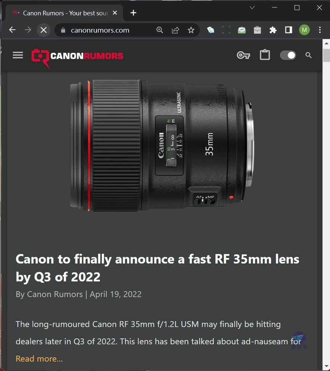Open the RF 35mm lens article headline
This screenshot has height=371, width=330.
pyautogui.click(x=157, y=268)
